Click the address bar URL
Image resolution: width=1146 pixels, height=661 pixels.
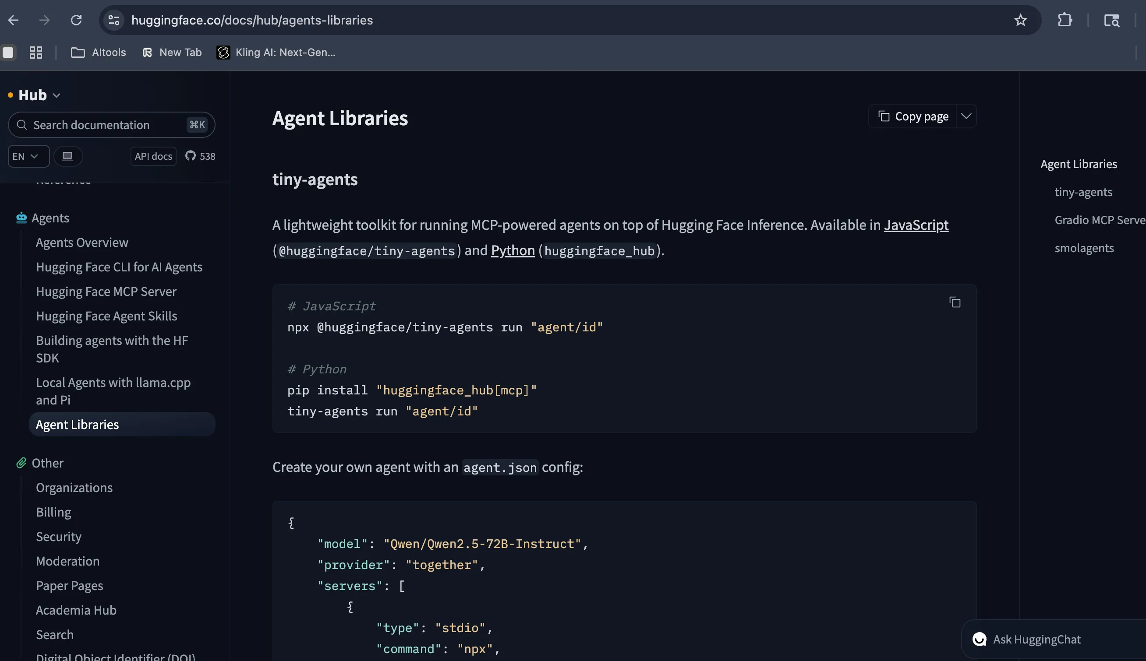(x=251, y=20)
